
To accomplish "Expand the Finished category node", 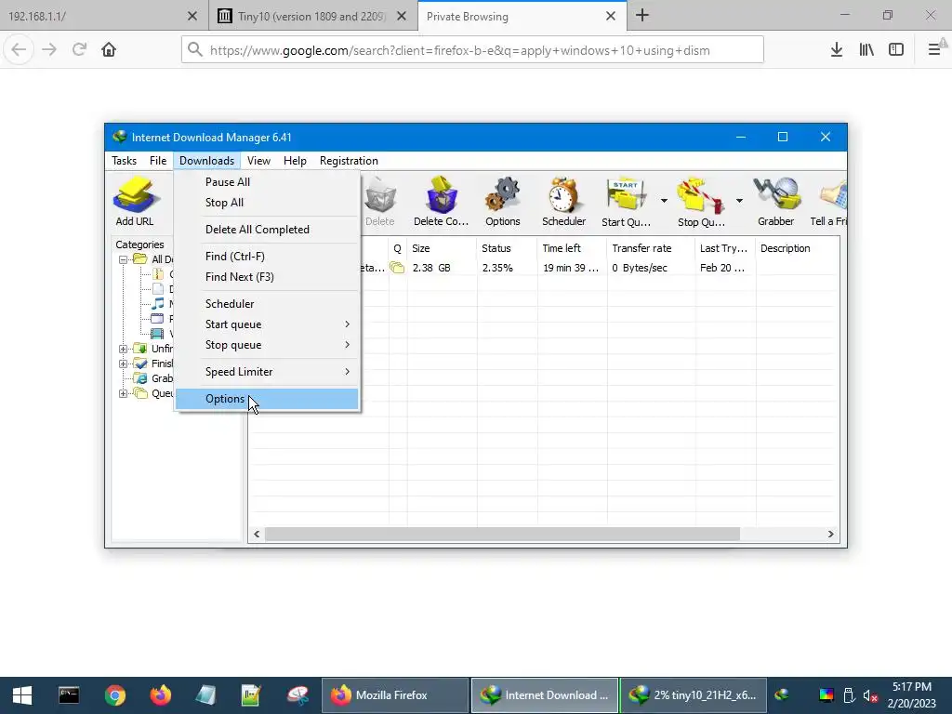I will click(x=123, y=364).
